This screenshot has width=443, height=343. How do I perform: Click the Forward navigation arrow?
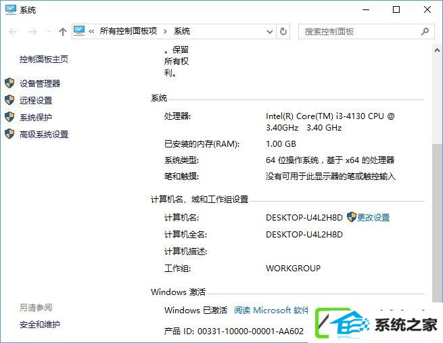point(33,32)
